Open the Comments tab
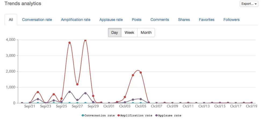 (160, 20)
